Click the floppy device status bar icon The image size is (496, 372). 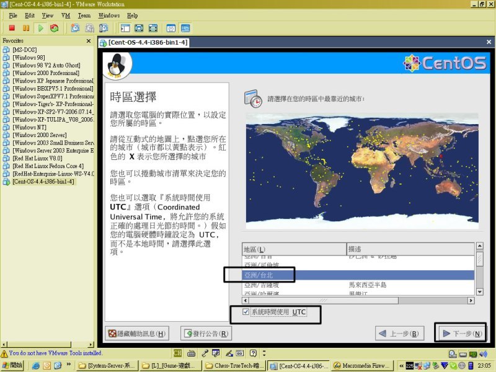click(463, 353)
